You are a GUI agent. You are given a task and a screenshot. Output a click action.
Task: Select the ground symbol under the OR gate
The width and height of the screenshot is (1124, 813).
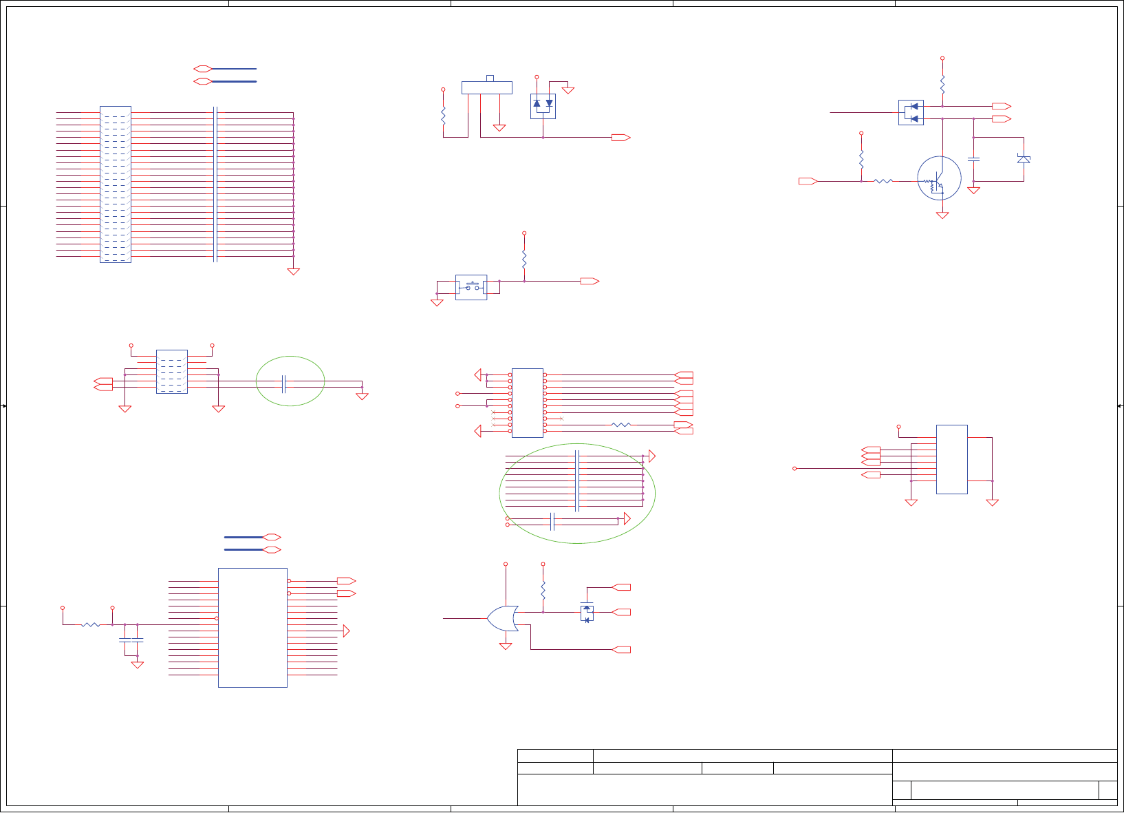pyautogui.click(x=506, y=646)
